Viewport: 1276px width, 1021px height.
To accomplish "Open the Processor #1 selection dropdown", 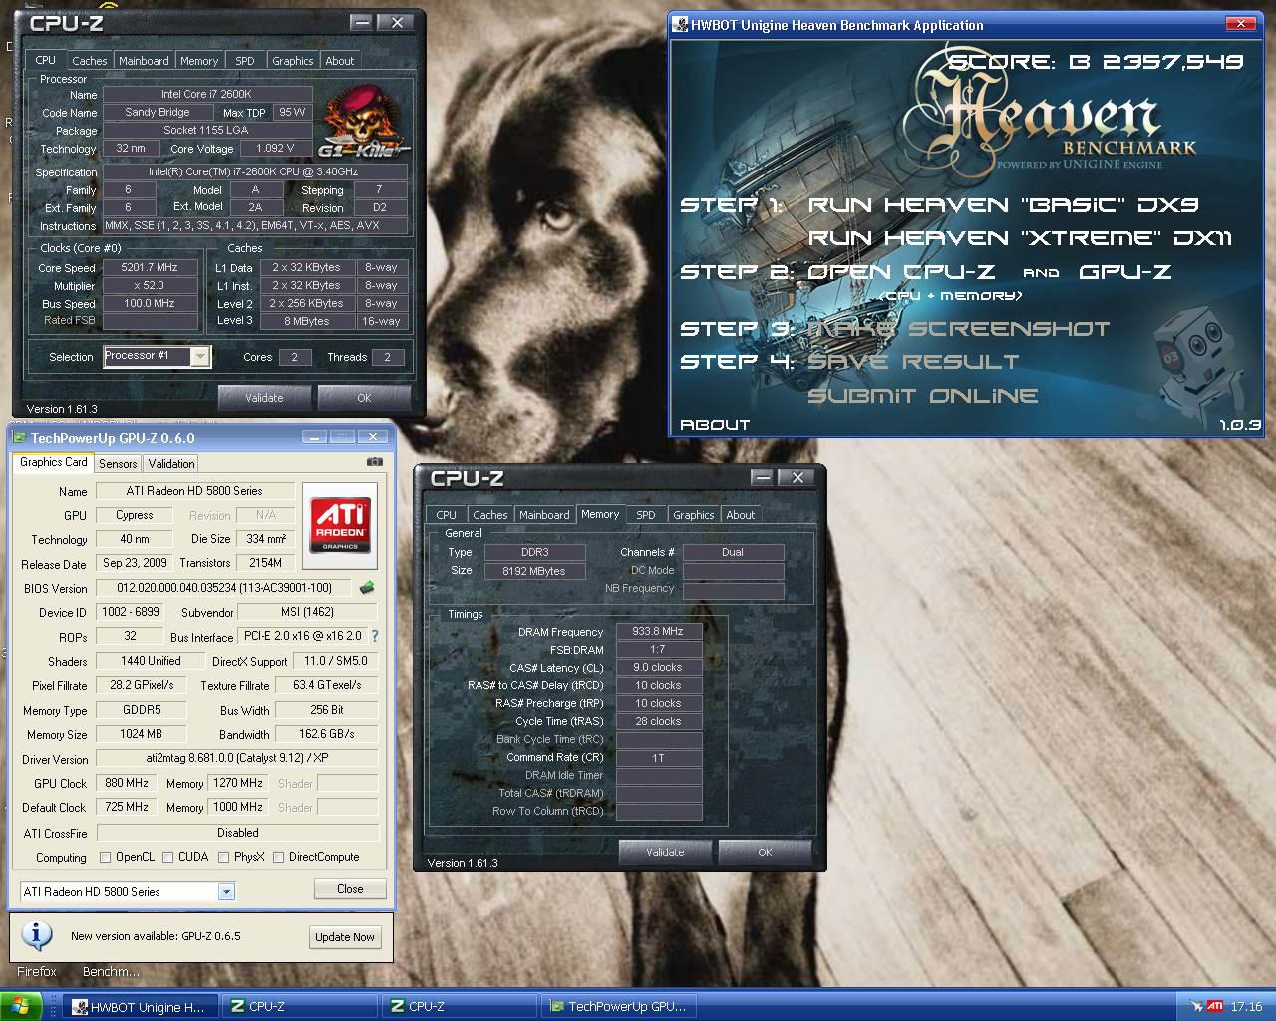I will tap(200, 356).
